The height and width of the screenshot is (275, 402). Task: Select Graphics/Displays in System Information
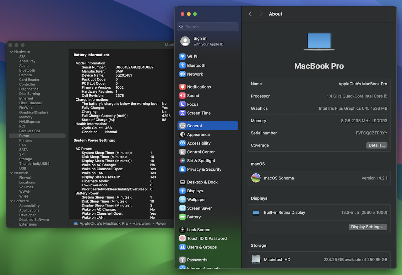[x=34, y=112]
